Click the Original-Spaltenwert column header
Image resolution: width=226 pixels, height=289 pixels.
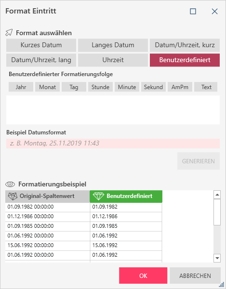47,197
